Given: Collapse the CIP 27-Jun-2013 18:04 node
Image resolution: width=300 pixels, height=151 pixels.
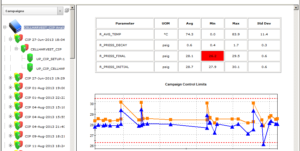Looking at the screenshot, I should tap(10, 39).
